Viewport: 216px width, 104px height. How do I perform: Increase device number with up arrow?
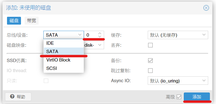tap(100, 34)
